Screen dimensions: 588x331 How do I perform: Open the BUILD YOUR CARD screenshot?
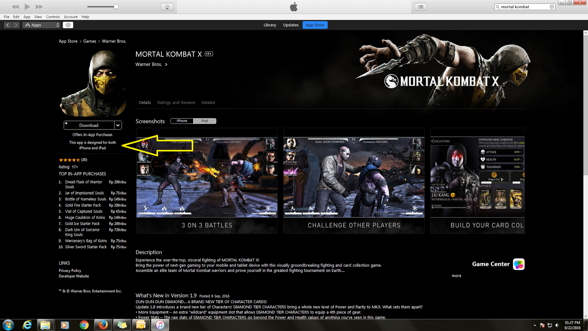coord(478,181)
